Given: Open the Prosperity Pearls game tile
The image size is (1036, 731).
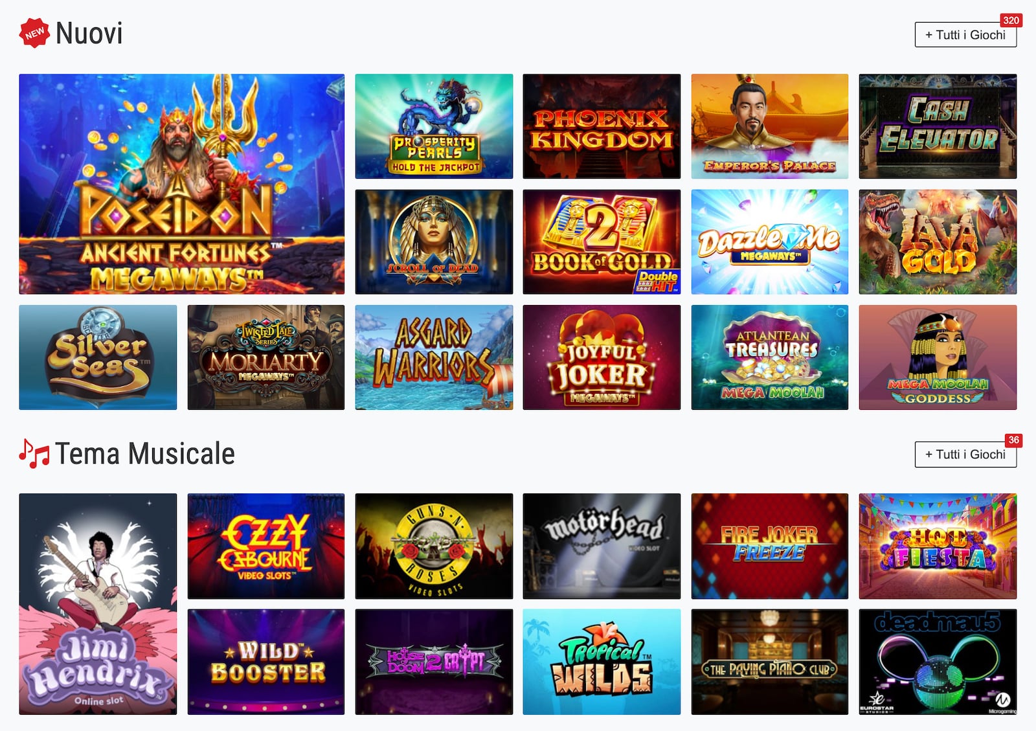Looking at the screenshot, I should (x=434, y=126).
